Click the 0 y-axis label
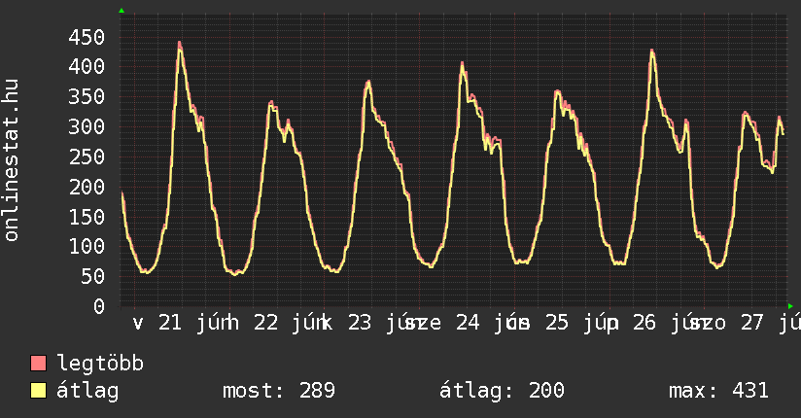 pos(99,306)
